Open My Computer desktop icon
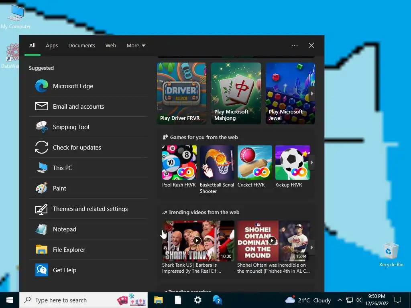This screenshot has height=308, width=411. (x=16, y=16)
